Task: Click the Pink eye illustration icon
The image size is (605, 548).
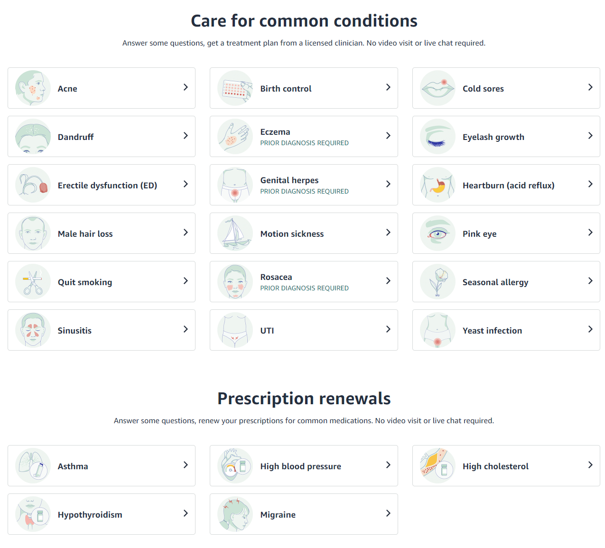Action: coord(437,233)
